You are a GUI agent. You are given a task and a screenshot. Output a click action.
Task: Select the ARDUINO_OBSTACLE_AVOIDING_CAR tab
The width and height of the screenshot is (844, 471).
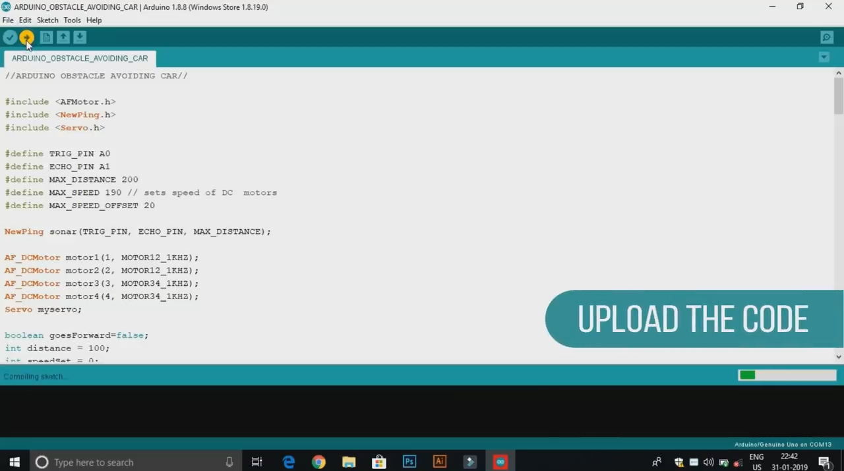80,59
